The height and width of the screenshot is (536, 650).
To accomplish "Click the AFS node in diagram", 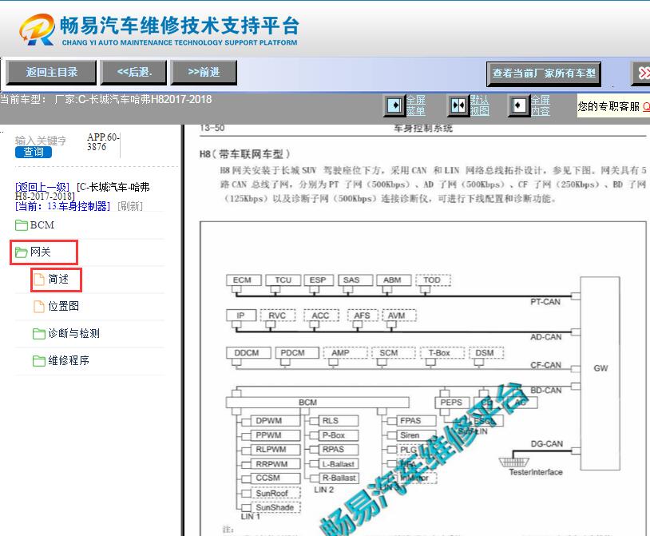I will pyautogui.click(x=363, y=316).
